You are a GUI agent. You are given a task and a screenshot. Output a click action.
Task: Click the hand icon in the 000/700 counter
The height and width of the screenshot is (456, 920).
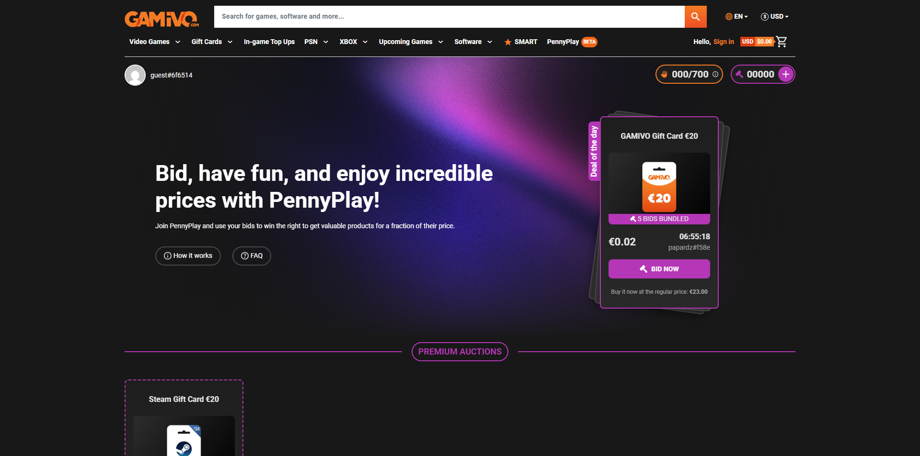pos(664,74)
